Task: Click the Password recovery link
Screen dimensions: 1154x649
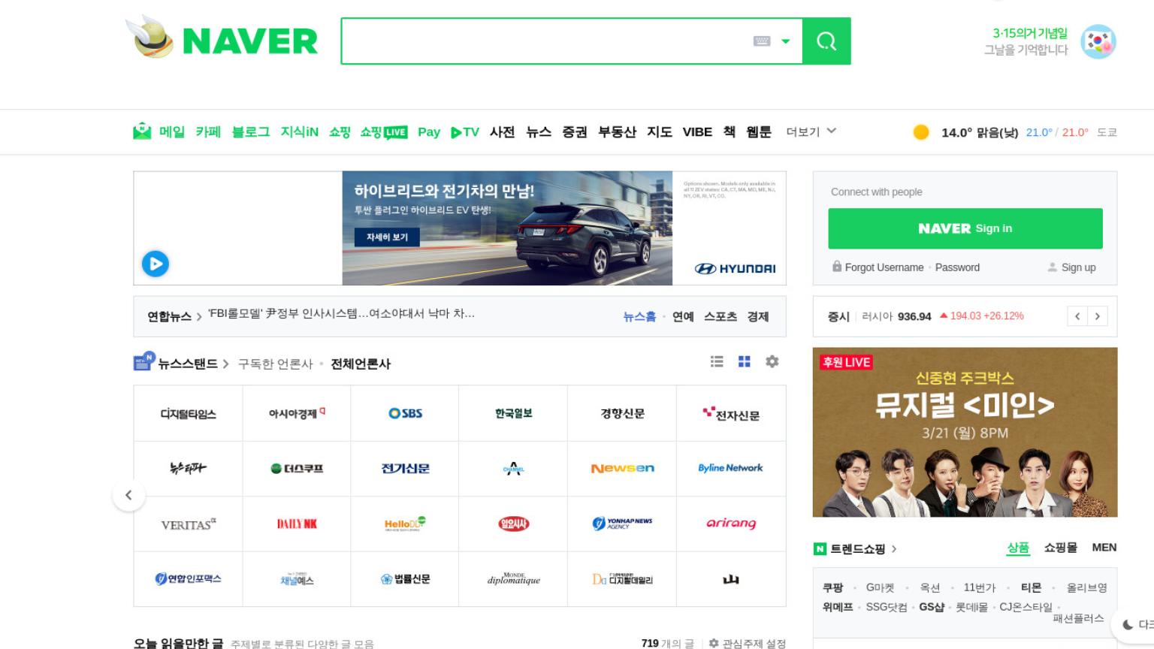Action: coord(957,267)
